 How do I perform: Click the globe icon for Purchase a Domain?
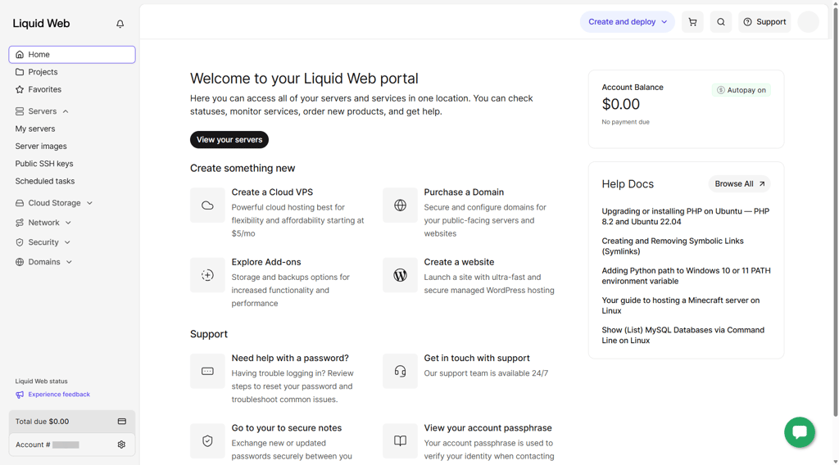pyautogui.click(x=400, y=205)
